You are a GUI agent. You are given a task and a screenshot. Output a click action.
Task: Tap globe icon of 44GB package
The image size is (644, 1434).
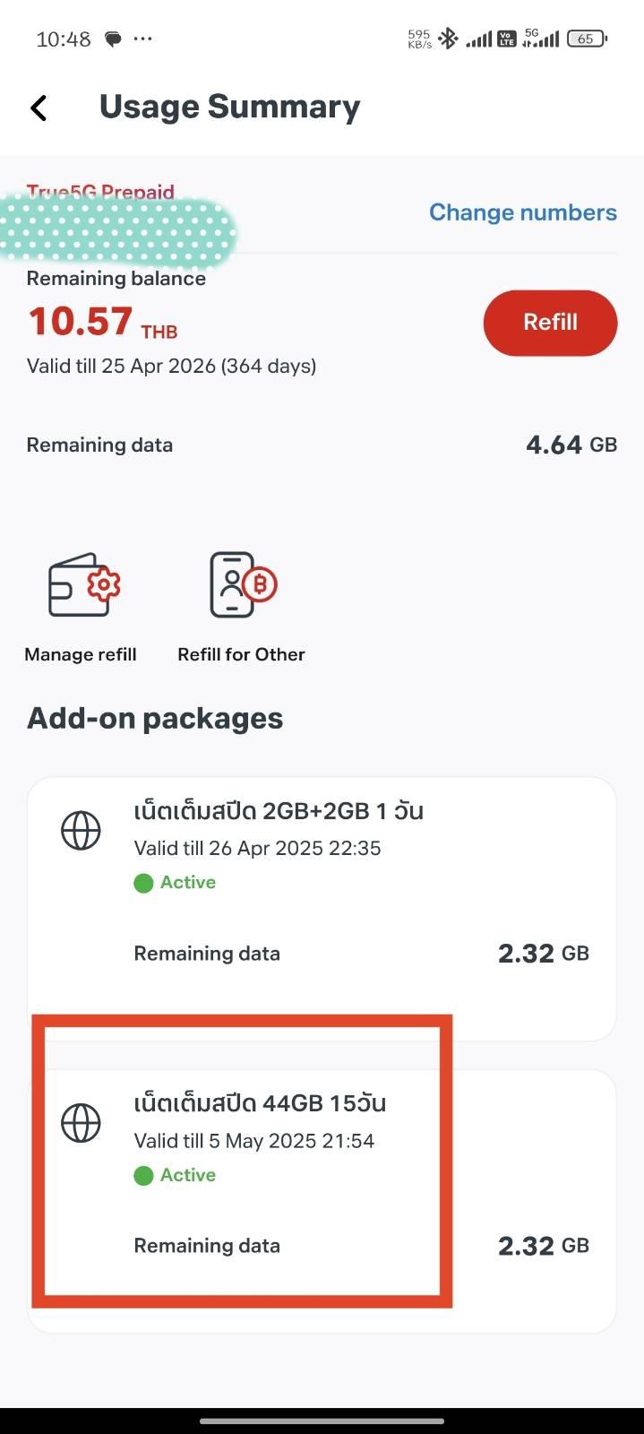click(81, 1123)
